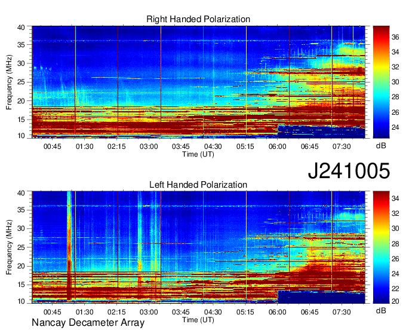
Task: Select the J241005 observation label
Action: [349, 171]
